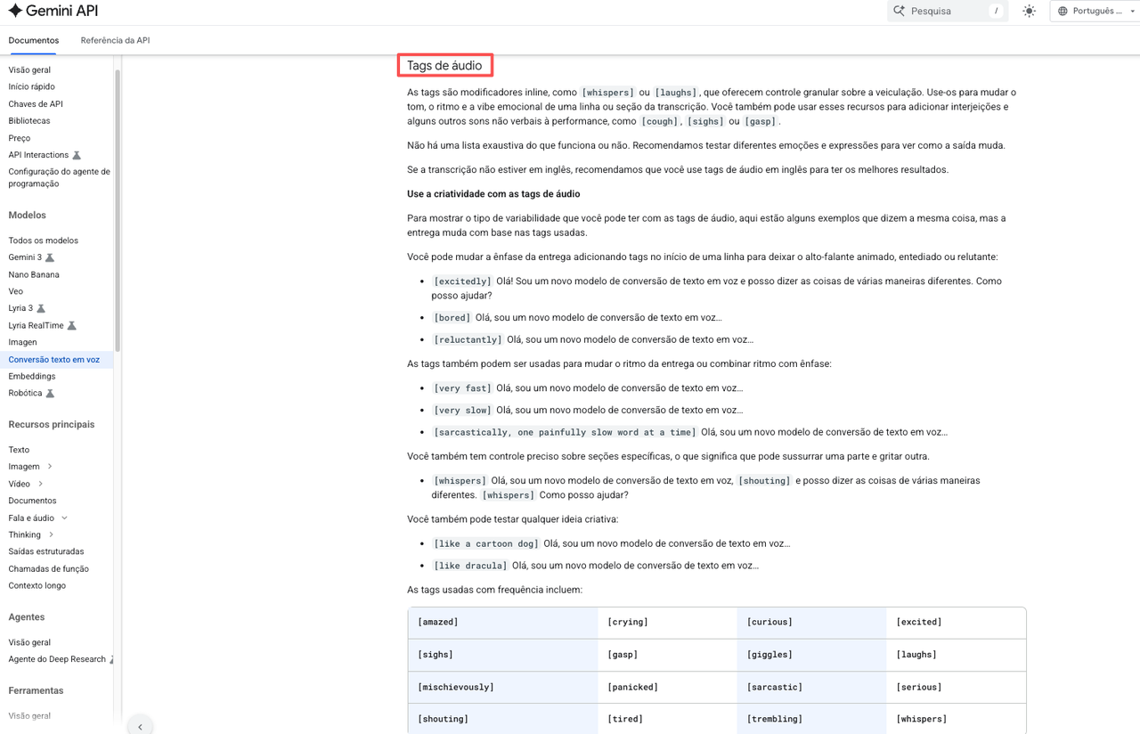Click the [trembling] table cell
The image size is (1140, 734).
tap(811, 719)
